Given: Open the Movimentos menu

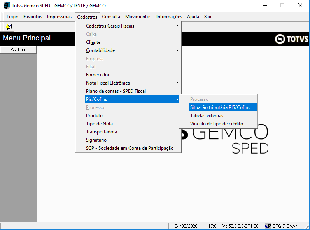Looking at the screenshot, I should (138, 17).
